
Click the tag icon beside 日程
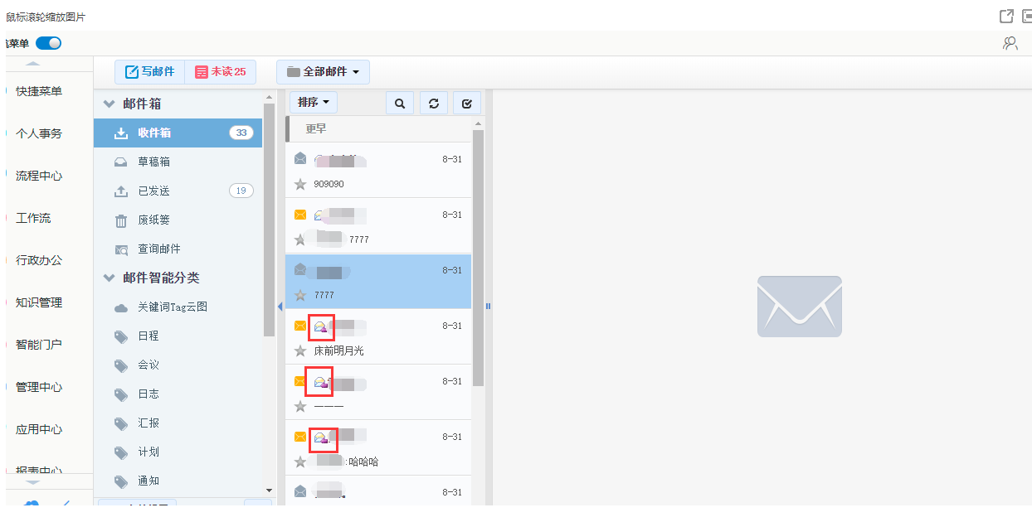click(x=121, y=336)
